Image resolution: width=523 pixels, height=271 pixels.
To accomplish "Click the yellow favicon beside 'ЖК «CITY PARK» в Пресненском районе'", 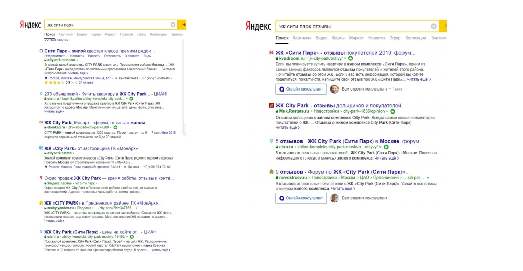I will [x=41, y=203].
